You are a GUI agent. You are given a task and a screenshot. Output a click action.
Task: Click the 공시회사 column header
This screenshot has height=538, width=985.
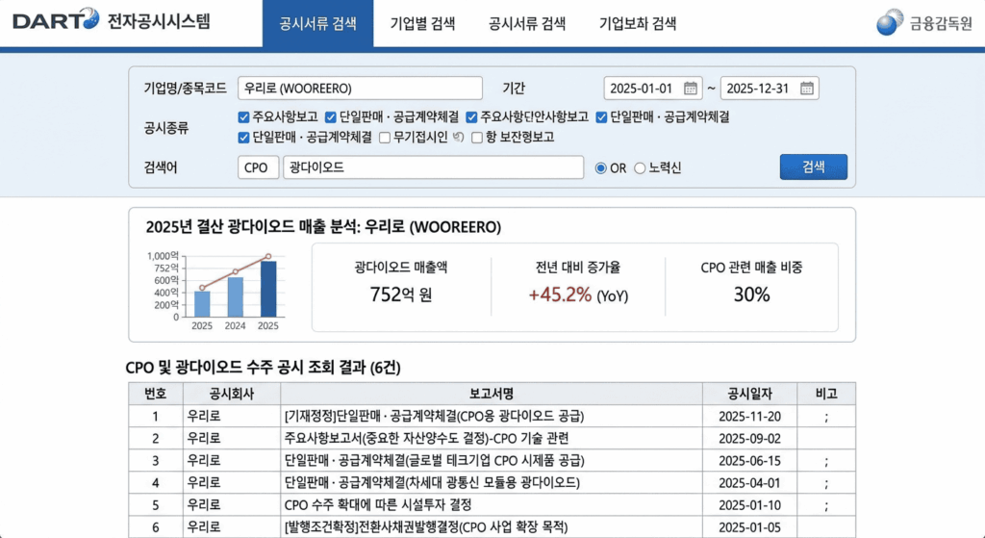232,394
